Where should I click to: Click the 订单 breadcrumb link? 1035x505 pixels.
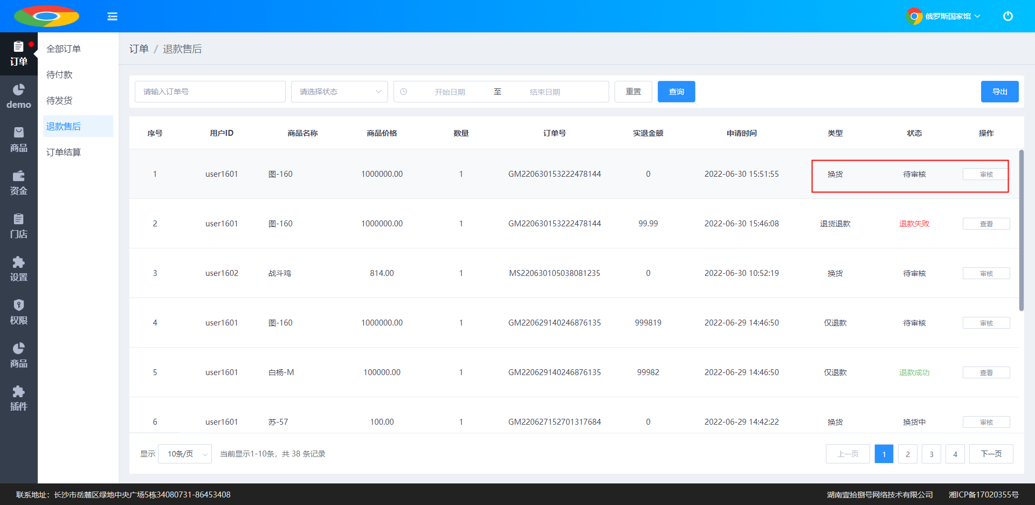pyautogui.click(x=139, y=49)
